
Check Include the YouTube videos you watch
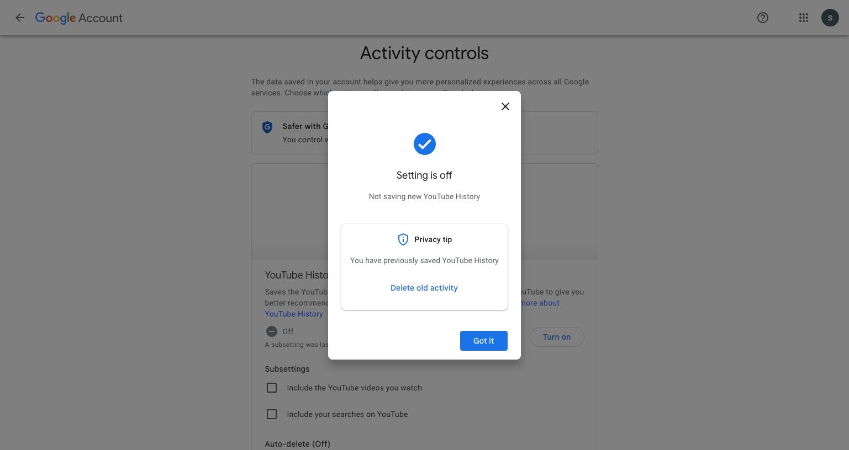coord(272,388)
